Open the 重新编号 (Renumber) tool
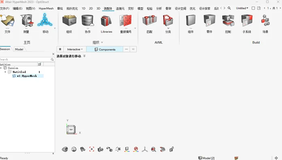The height and width of the screenshot is (160, 282). (x=126, y=21)
